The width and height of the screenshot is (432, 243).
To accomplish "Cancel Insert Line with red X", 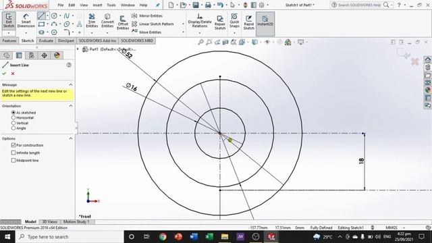I will [x=13, y=74].
